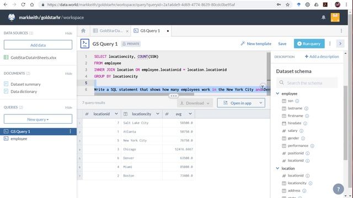
Task: Hide the Data Sources section
Action: point(68,33)
